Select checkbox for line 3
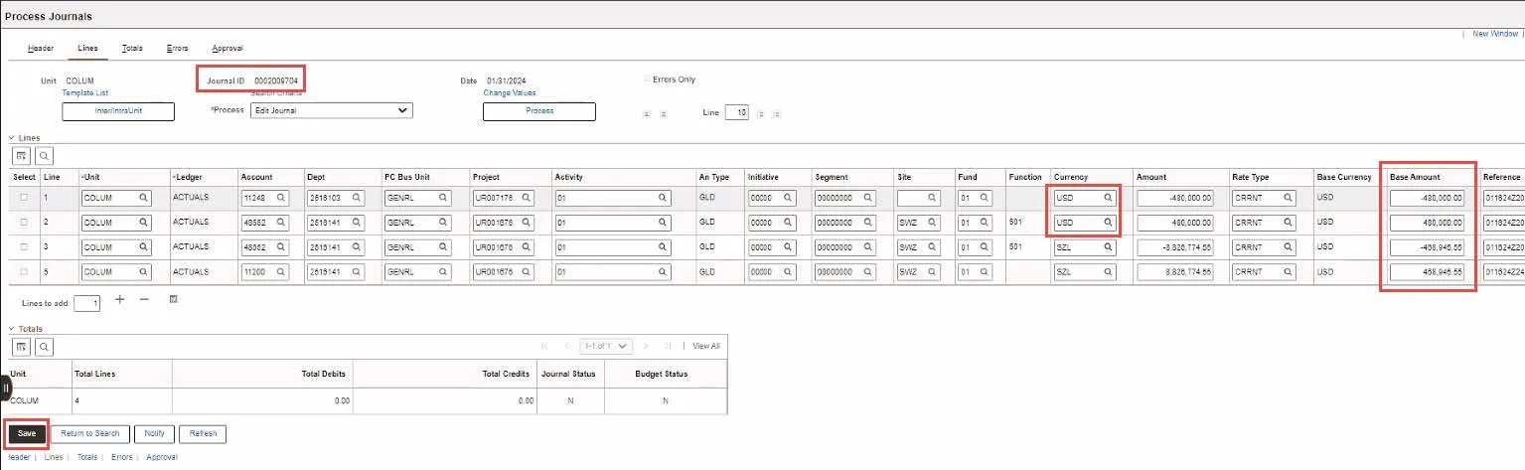The width and height of the screenshot is (1525, 470). pyautogui.click(x=24, y=246)
